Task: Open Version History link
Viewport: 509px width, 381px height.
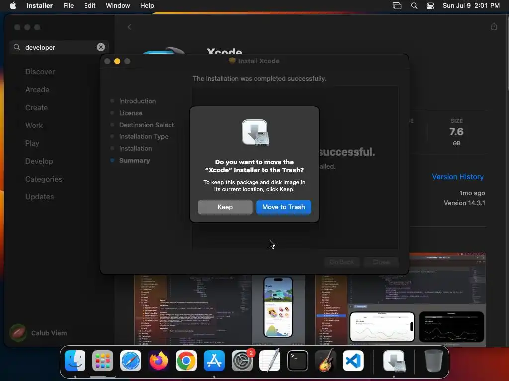Action: 458,177
